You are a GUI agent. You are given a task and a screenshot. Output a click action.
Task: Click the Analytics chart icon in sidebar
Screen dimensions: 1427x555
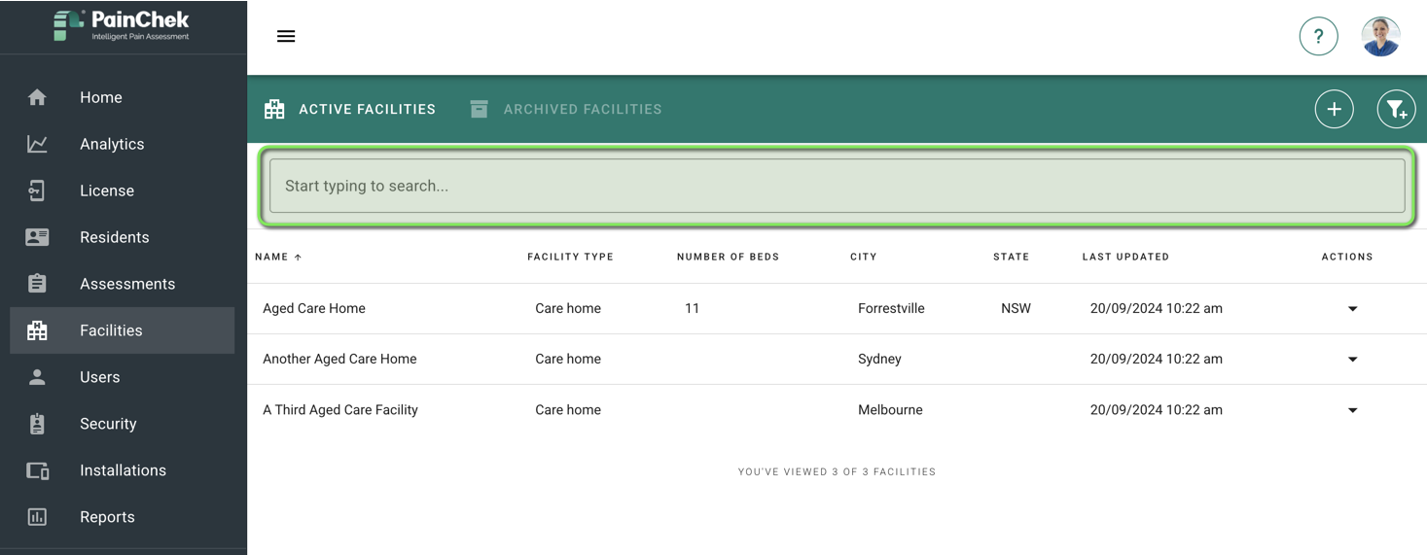pyautogui.click(x=37, y=144)
